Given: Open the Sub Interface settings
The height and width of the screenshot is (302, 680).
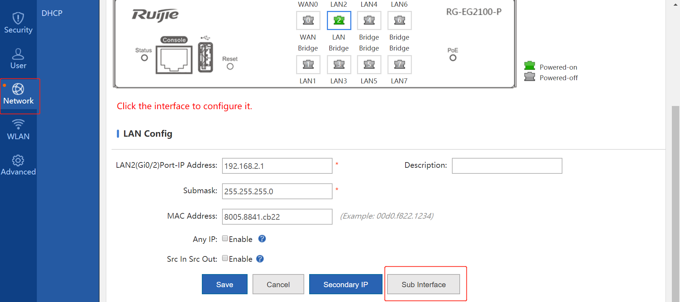Looking at the screenshot, I should [x=424, y=284].
